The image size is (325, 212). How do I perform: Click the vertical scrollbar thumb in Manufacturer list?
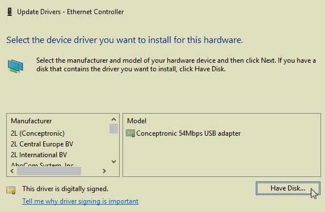(x=113, y=128)
